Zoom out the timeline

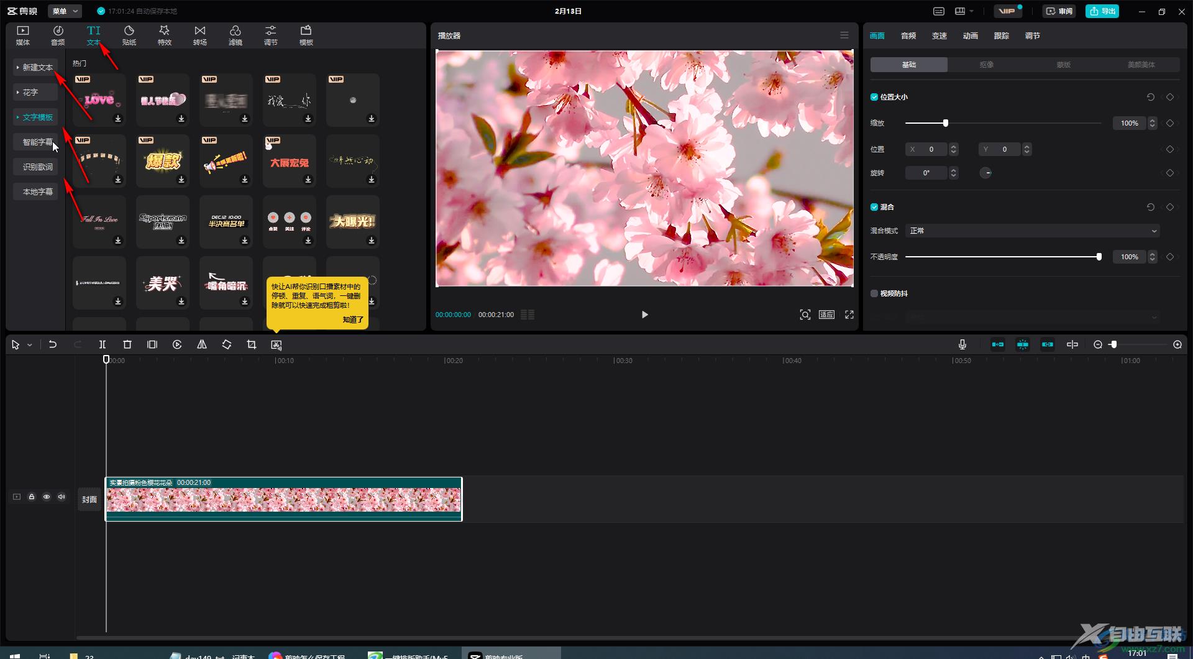[x=1098, y=344]
